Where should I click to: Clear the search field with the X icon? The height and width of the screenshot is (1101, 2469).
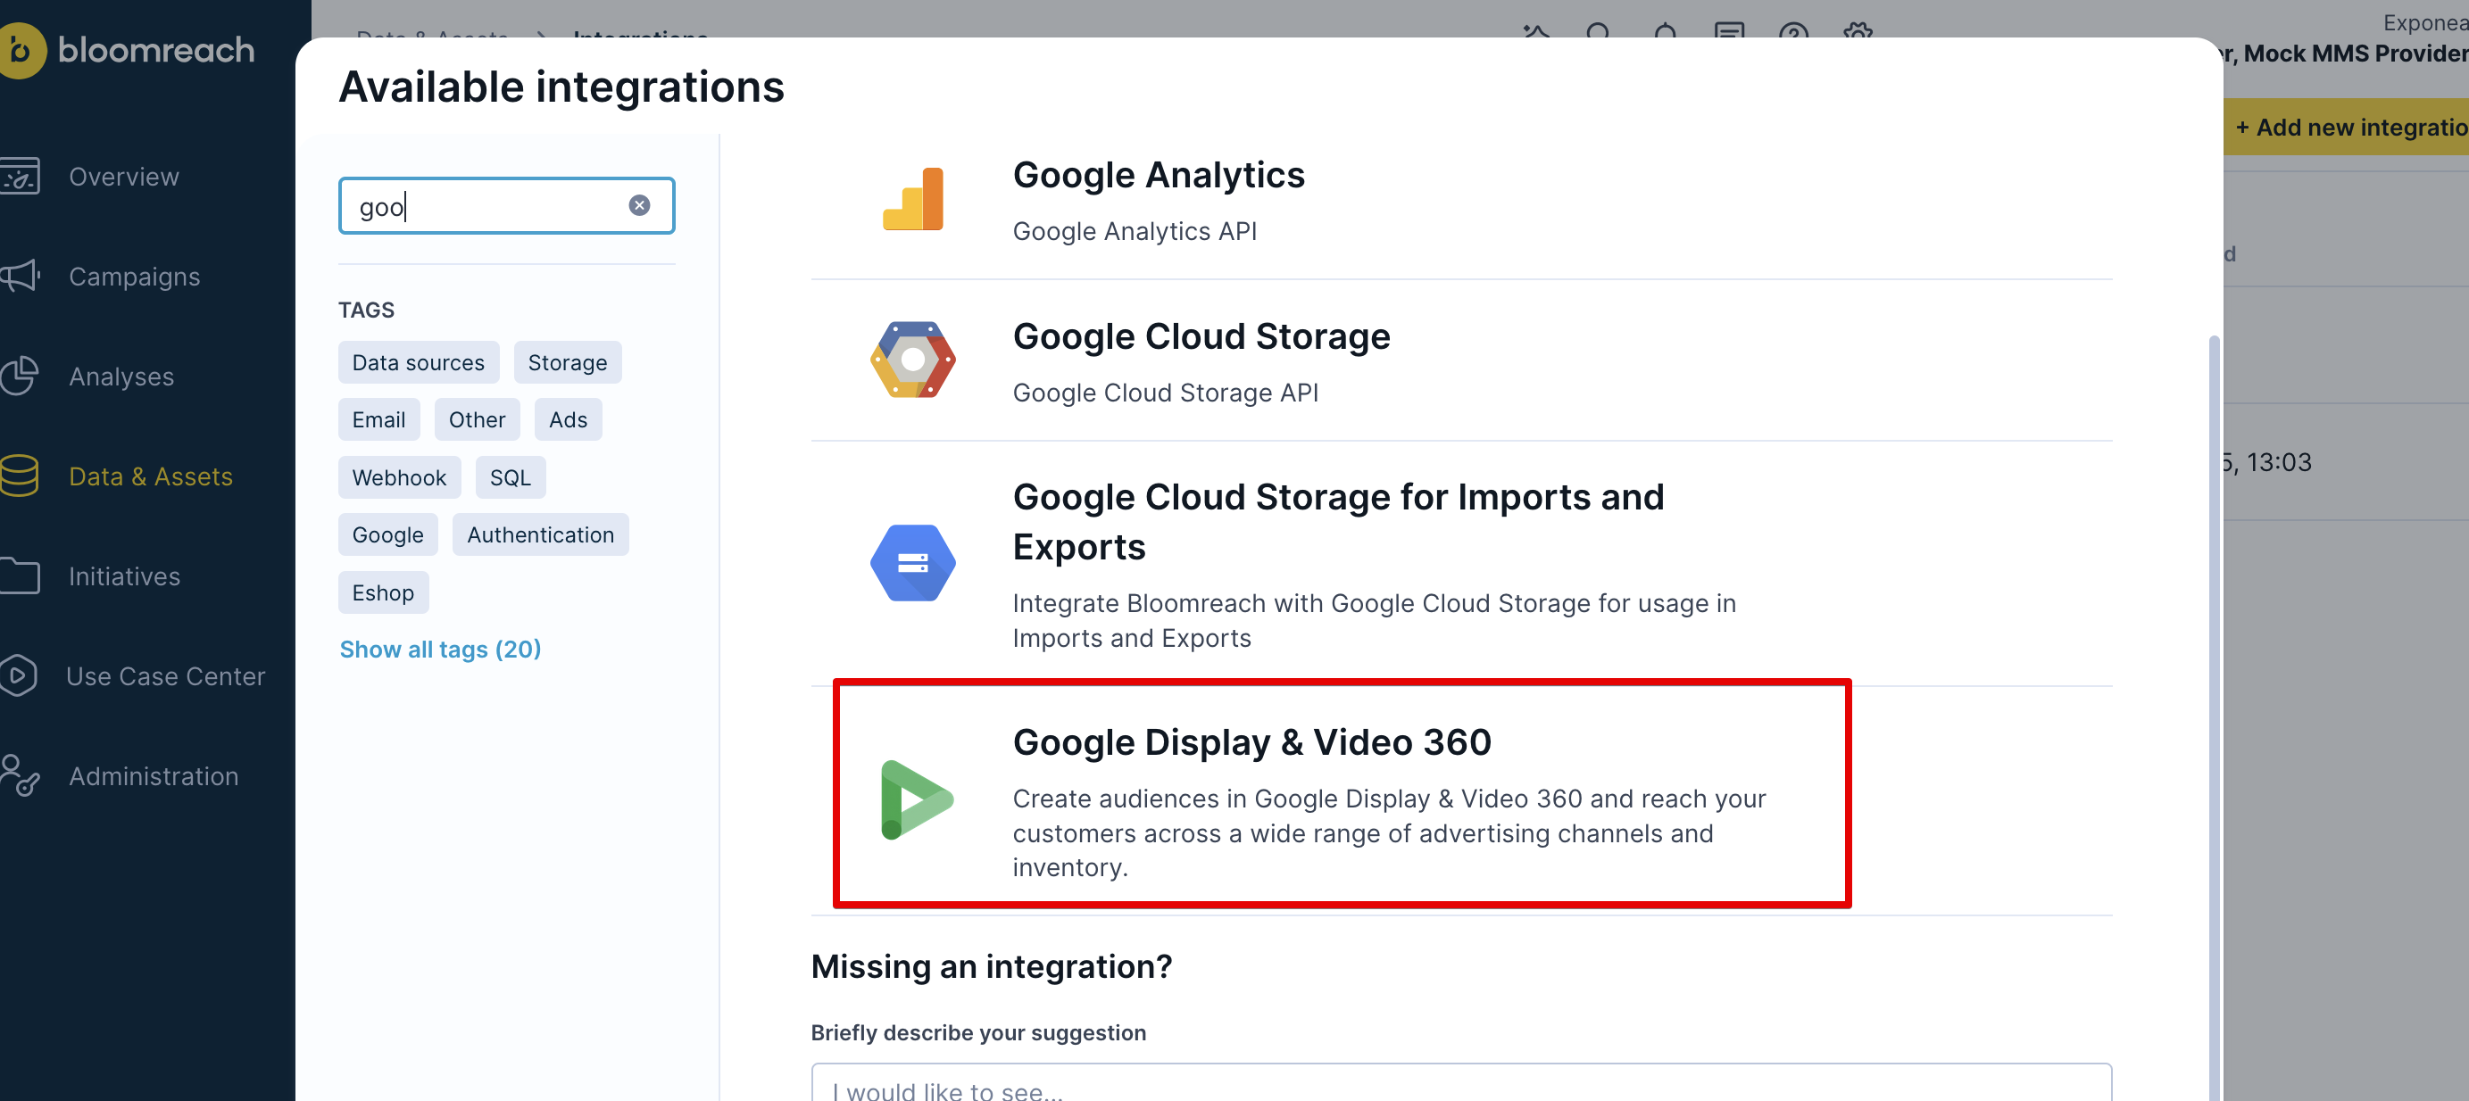[x=639, y=205]
